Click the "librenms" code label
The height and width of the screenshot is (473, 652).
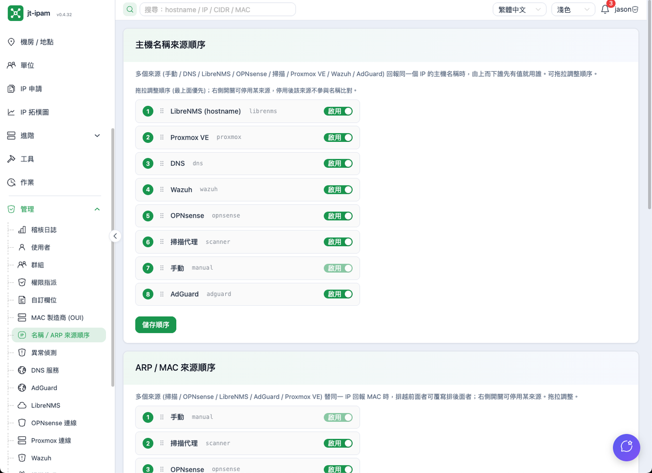click(x=263, y=111)
